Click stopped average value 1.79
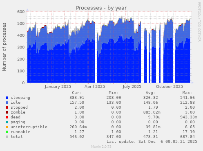Viewport: 203px width, 151px height. [x=153, y=107]
